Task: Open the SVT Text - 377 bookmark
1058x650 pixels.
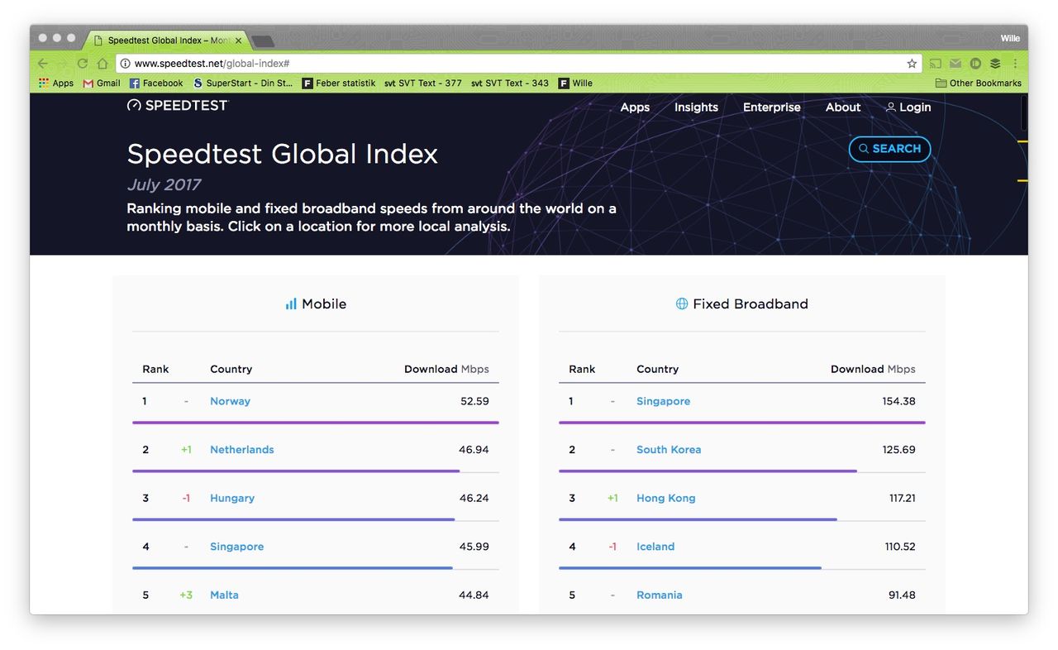Action: coord(423,83)
